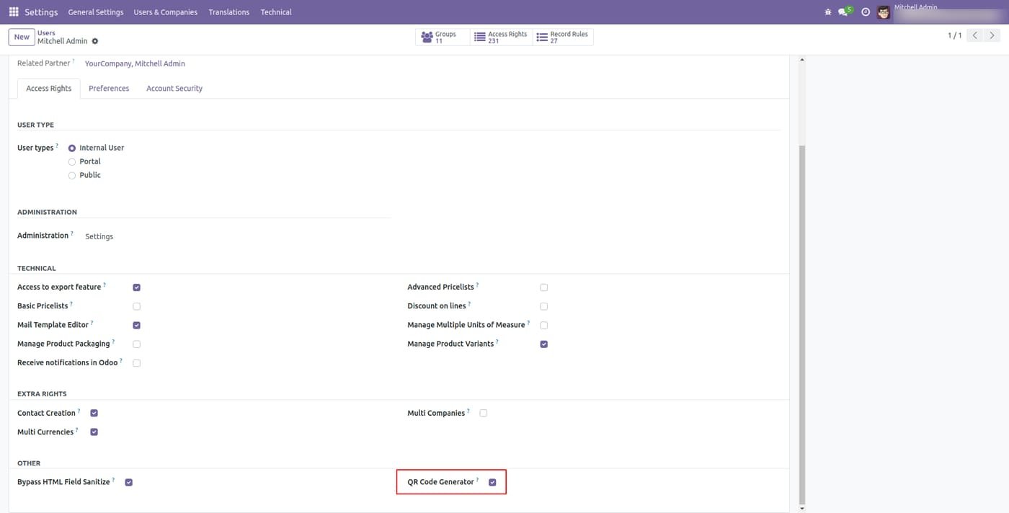1009x513 pixels.
Task: Uncheck the QR Code Generator box
Action: [493, 483]
